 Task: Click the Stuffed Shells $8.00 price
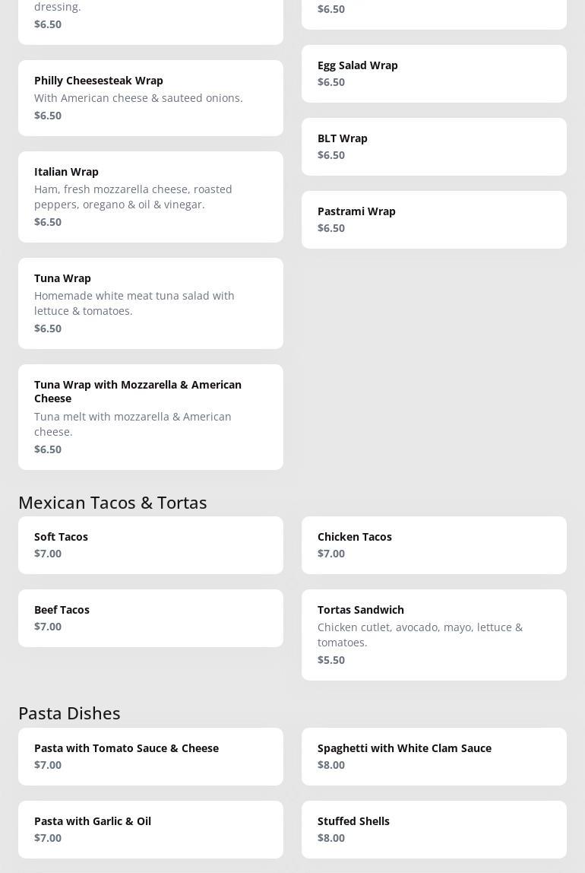(331, 838)
